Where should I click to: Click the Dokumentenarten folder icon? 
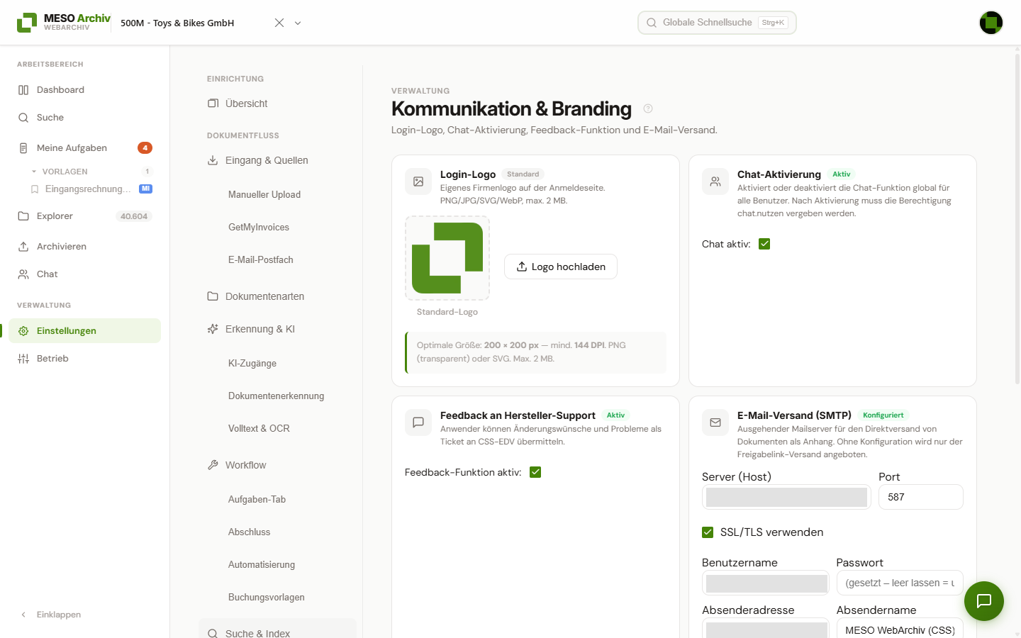(x=213, y=296)
